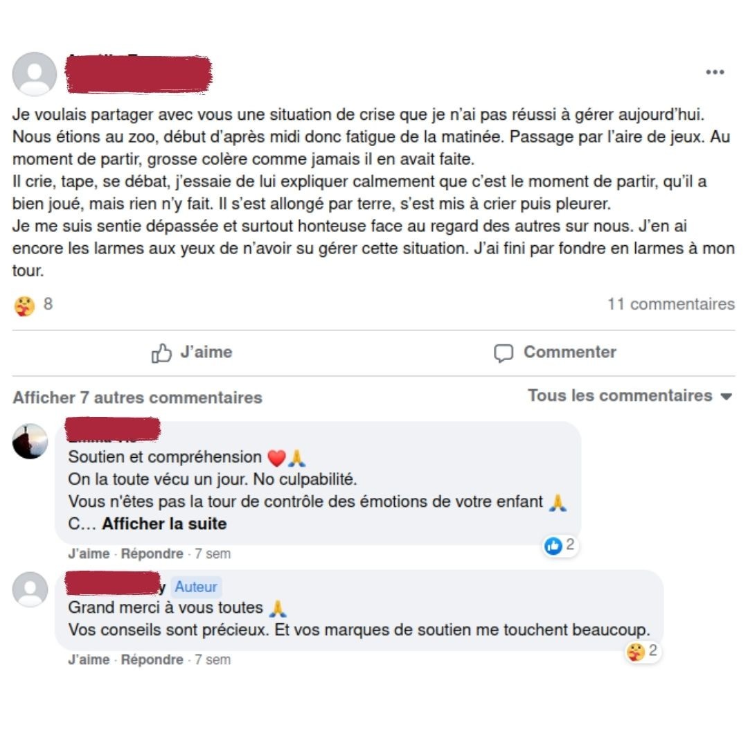This screenshot has height=748, width=748.
Task: Open the three-dot post options menu
Action: tap(715, 72)
